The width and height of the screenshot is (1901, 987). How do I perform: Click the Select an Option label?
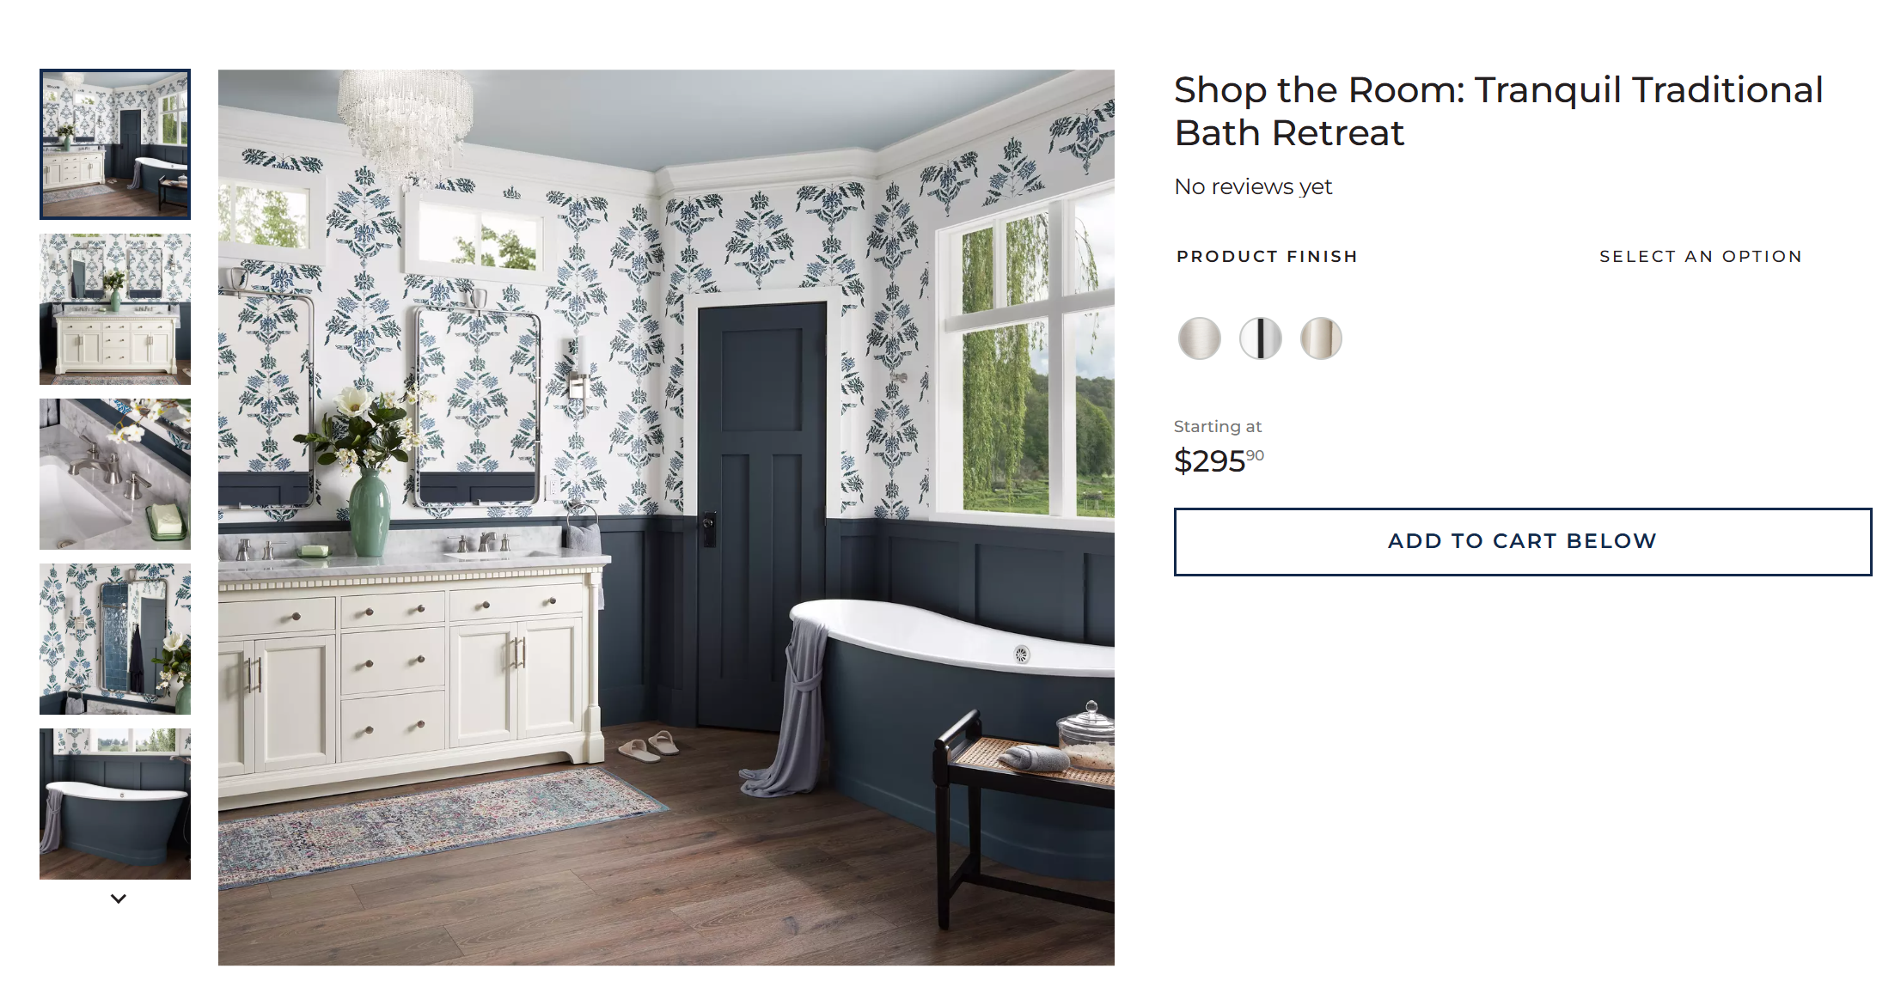coord(1701,256)
